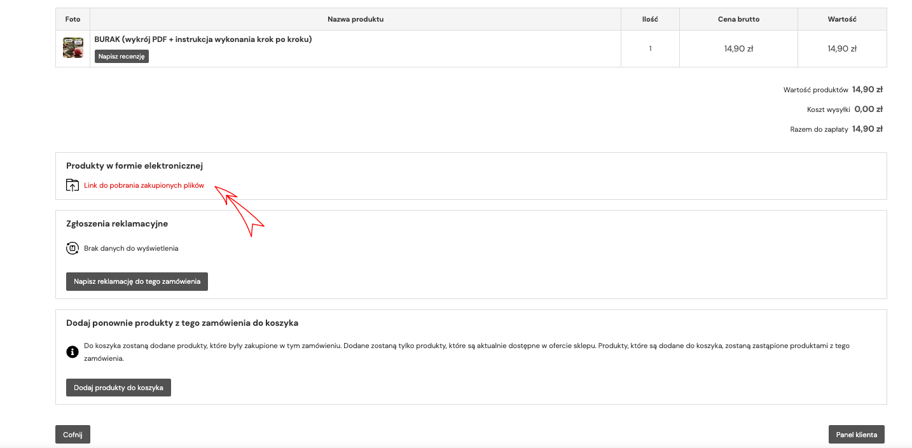Click the Wartość column header

coord(842,19)
